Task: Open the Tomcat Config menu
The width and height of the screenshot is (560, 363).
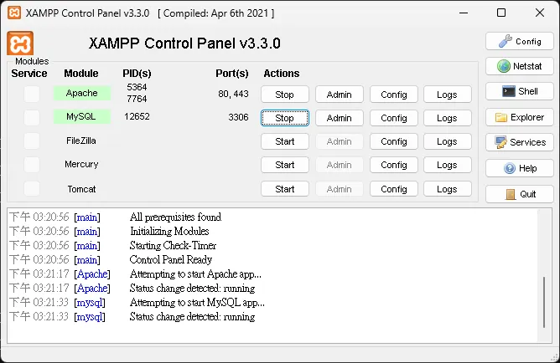Action: [393, 189]
